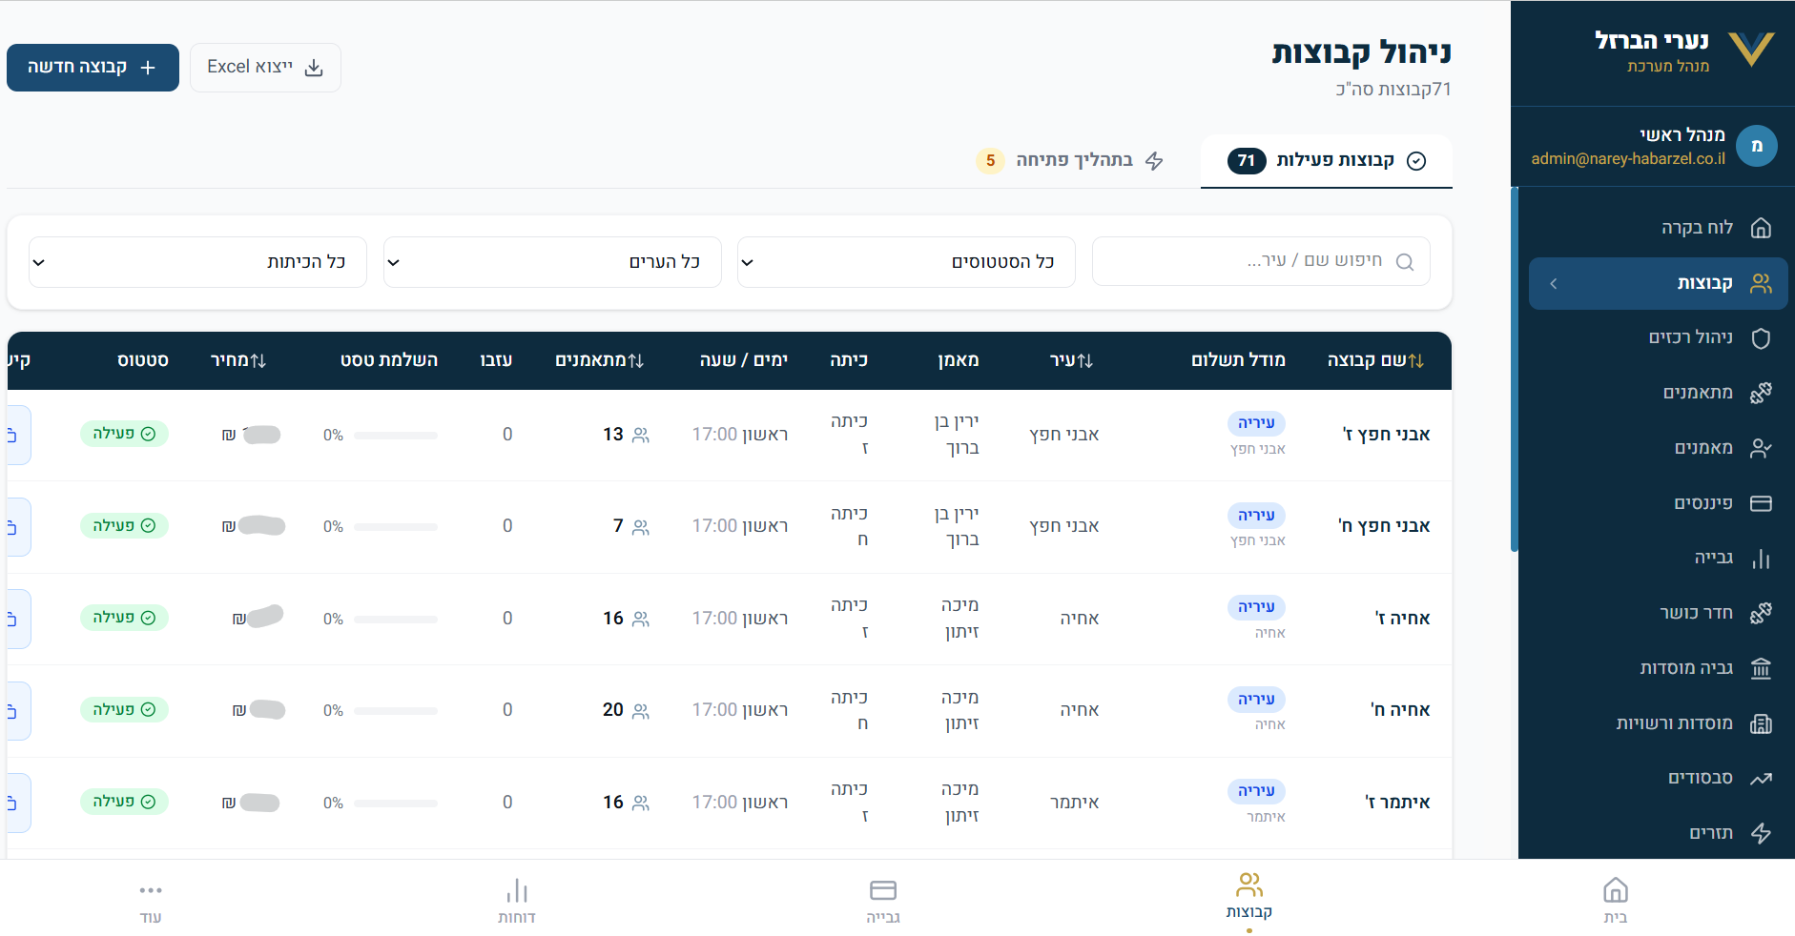The height and width of the screenshot is (936, 1795).
Task: Click the Excel download icon
Action: (x=314, y=68)
